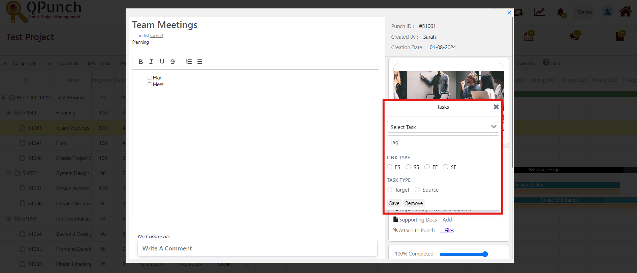Open the line chart reports icon
The height and width of the screenshot is (273, 637).
(x=539, y=12)
